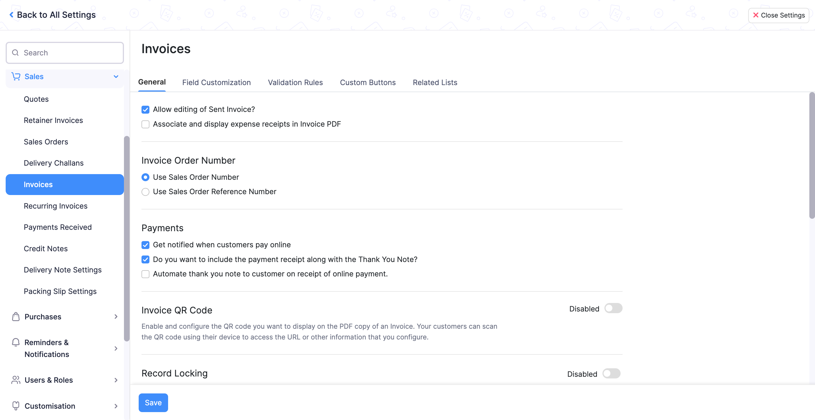
Task: Click the red X Close Settings icon
Action: [x=756, y=15]
